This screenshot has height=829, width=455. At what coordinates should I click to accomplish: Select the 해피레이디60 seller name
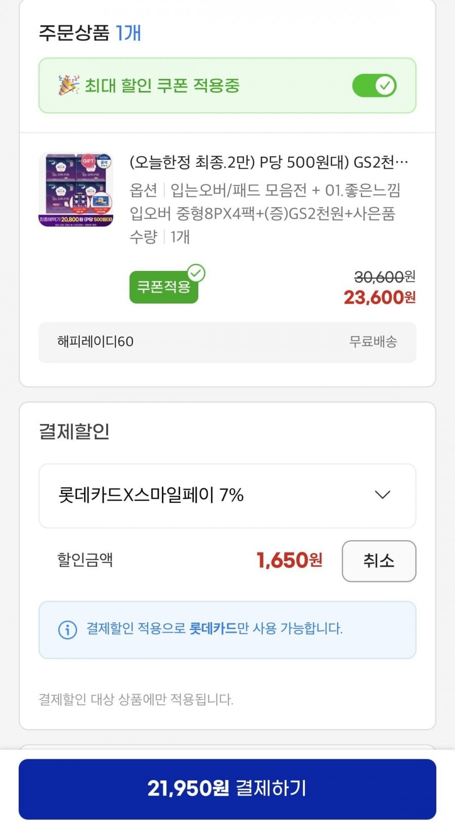(x=96, y=342)
